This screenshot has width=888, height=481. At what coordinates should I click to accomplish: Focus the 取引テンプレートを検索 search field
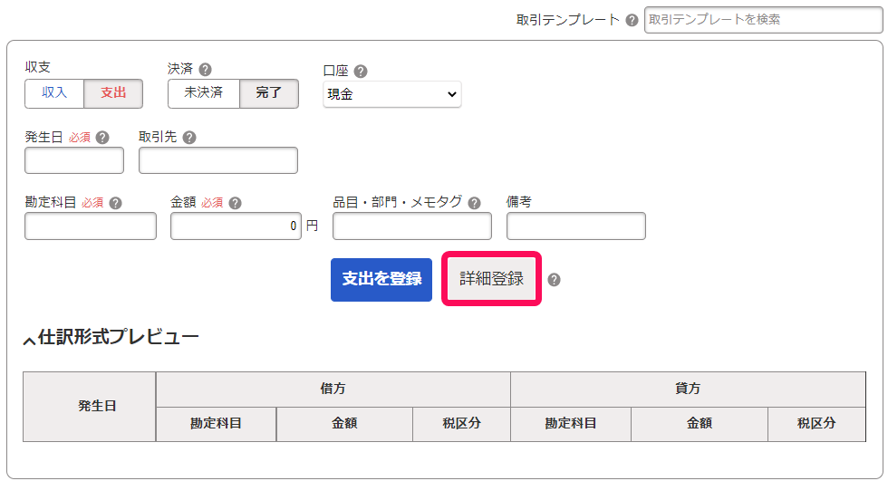763,20
